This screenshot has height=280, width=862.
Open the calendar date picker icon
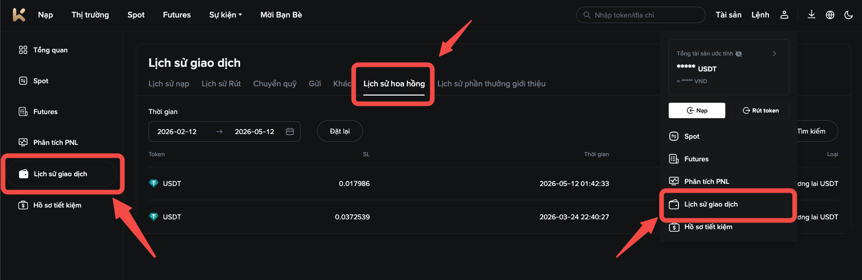pos(290,132)
